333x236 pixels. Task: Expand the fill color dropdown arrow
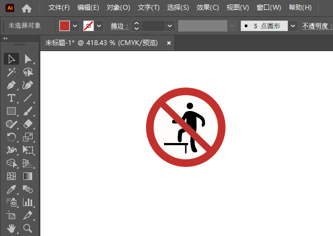(75, 26)
